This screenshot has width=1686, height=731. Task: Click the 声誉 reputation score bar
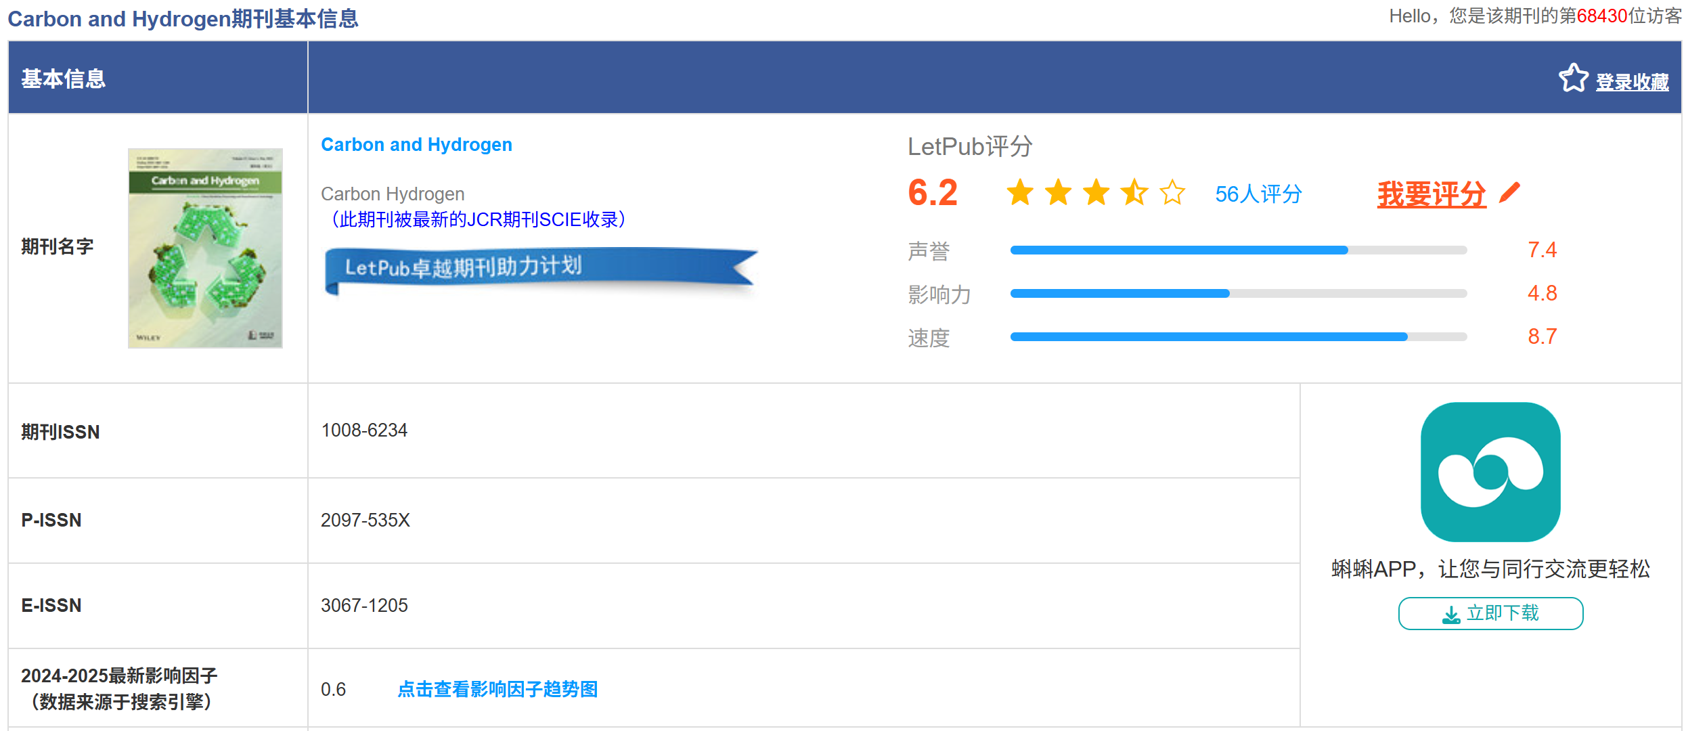[x=1237, y=250]
